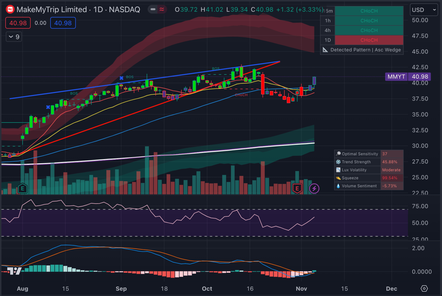Click the purple lightning bolt event icon

tap(314, 188)
